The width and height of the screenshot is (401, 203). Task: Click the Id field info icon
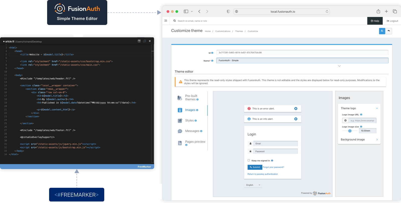tap(212, 53)
